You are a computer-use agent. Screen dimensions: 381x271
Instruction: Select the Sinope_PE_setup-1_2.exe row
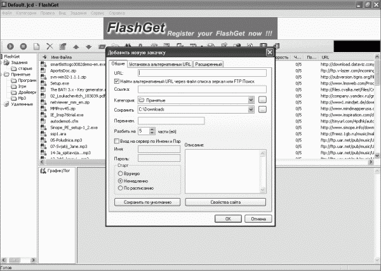pyautogui.click(x=74, y=128)
